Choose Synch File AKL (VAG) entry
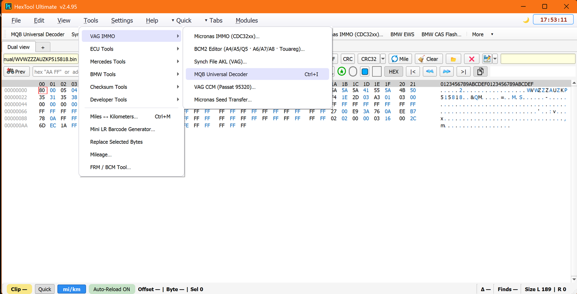 257,61
